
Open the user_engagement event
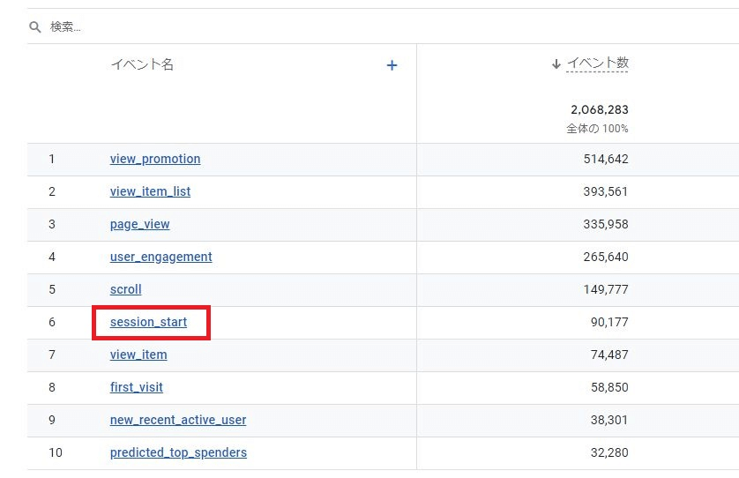click(160, 257)
